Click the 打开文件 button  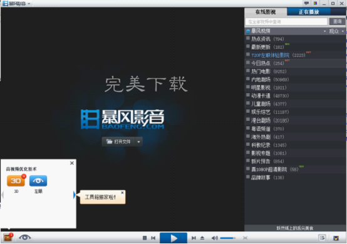click(118, 141)
